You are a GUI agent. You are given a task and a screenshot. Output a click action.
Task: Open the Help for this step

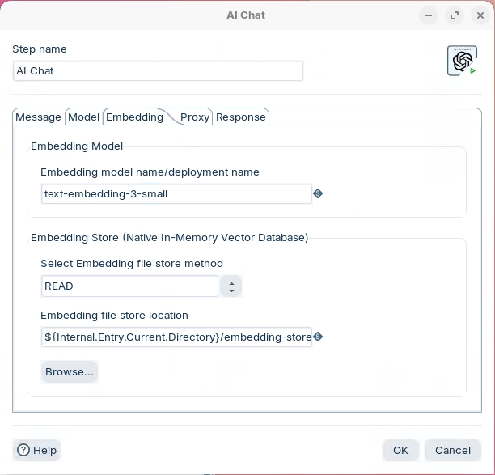point(37,450)
